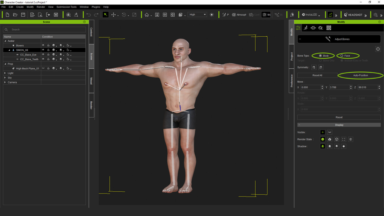Image resolution: width=384 pixels, height=216 pixels.
Task: Select the High Mesh Plane_01 tree item
Action: pos(28,68)
